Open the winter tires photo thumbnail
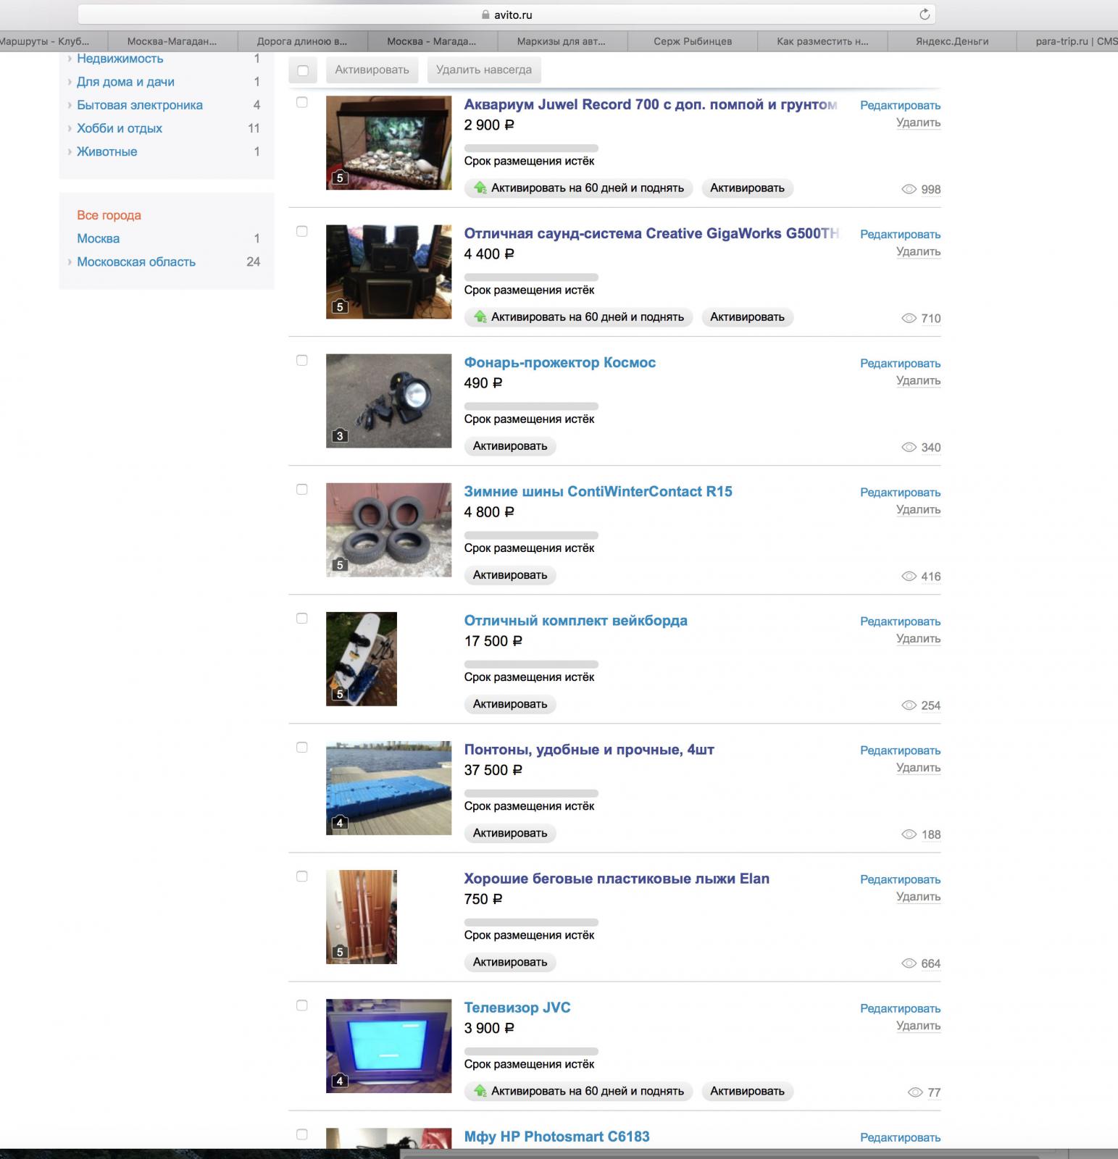Screen dimensions: 1118x1159 tap(388, 530)
